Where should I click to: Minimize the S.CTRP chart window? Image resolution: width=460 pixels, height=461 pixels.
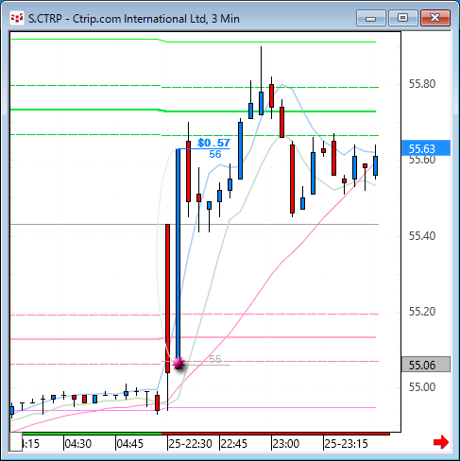coord(371,18)
